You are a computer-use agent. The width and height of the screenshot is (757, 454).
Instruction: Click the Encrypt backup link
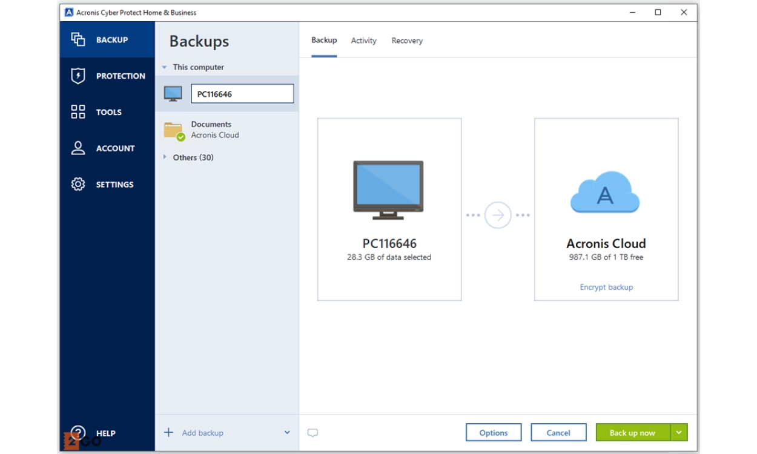(x=606, y=287)
